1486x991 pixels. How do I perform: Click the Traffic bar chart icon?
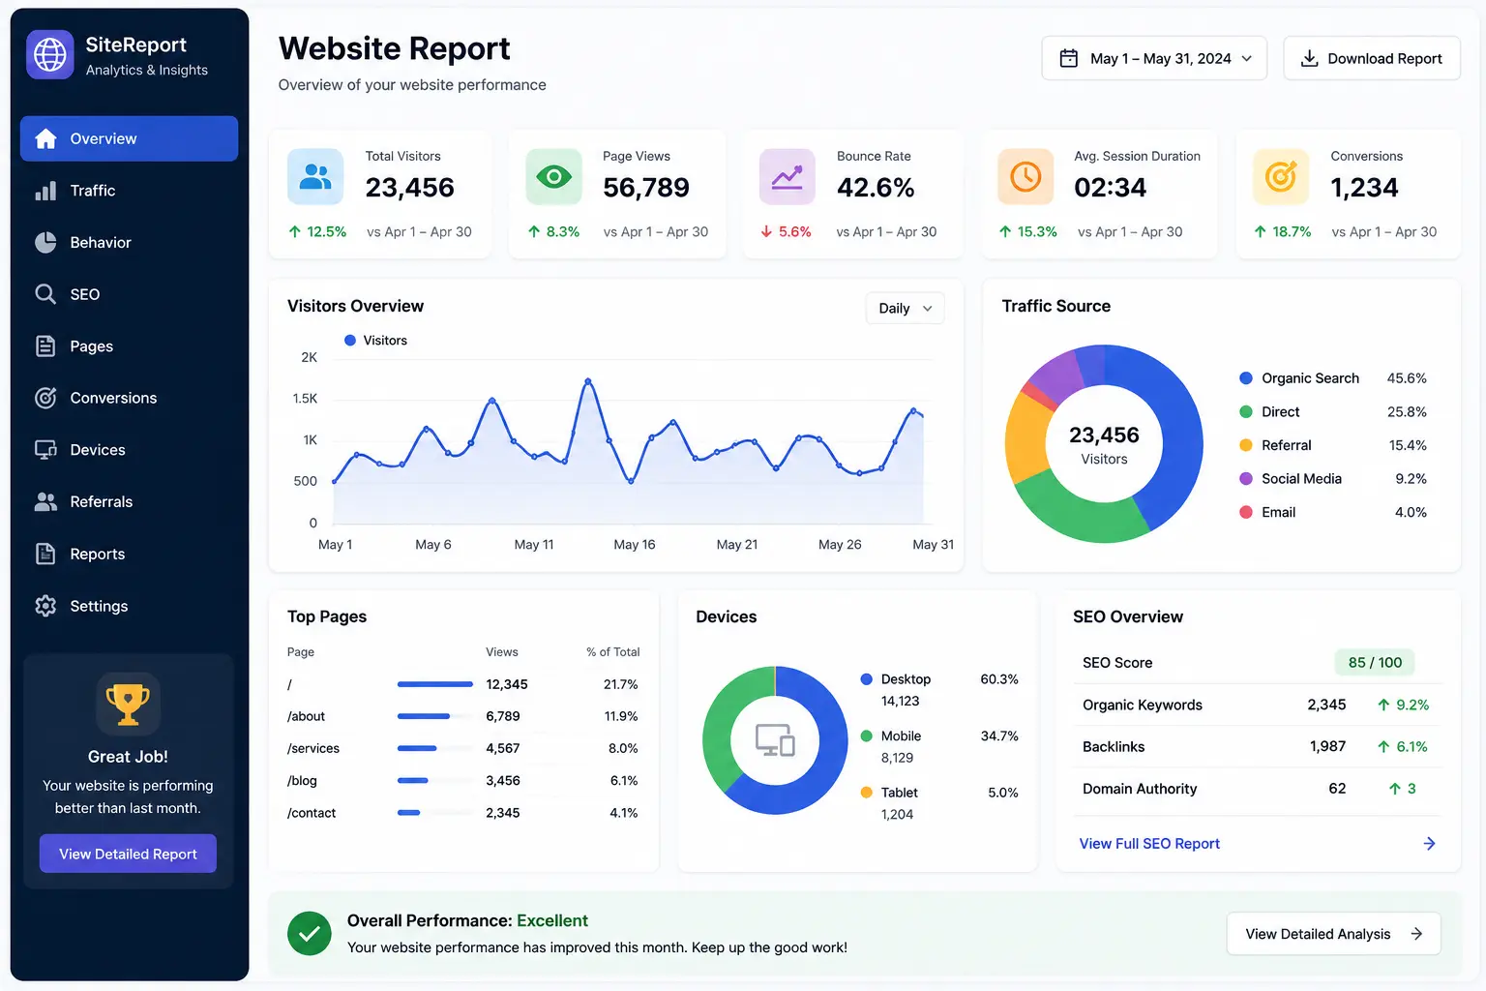tap(45, 191)
